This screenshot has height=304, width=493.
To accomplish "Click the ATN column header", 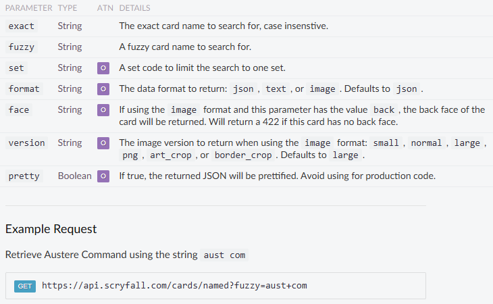I will pos(105,8).
